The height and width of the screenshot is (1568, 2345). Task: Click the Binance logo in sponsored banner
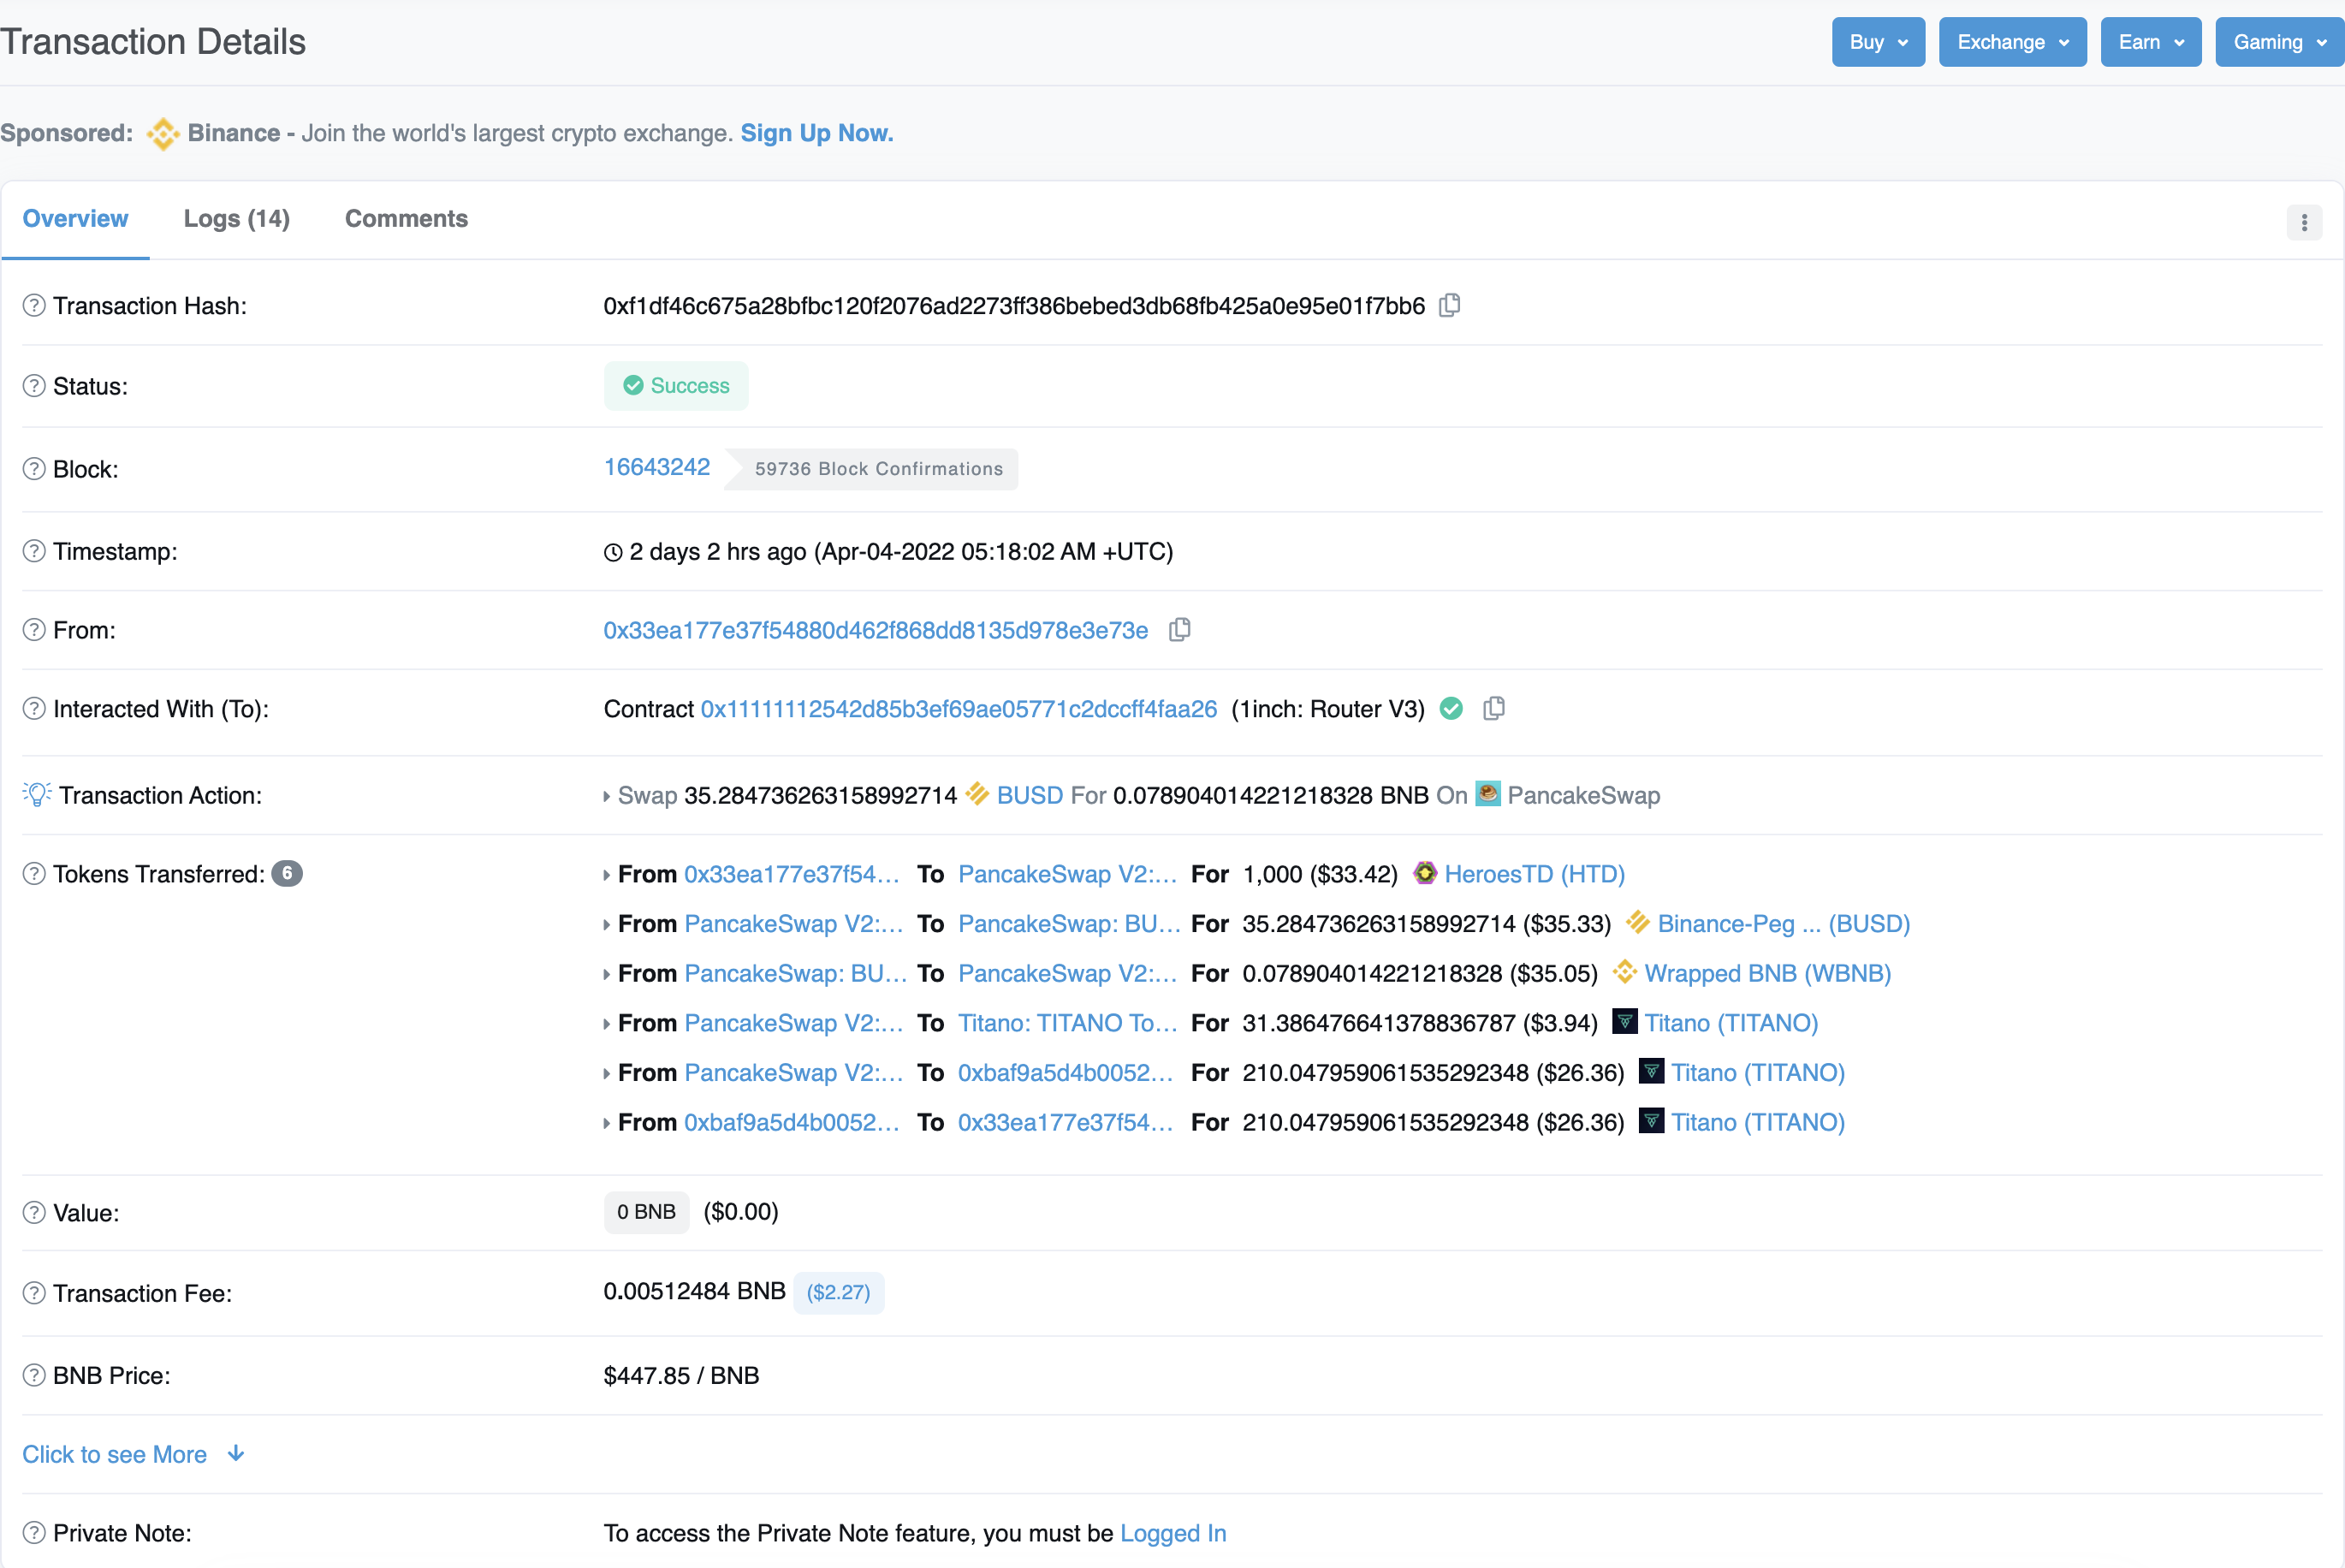[x=163, y=134]
